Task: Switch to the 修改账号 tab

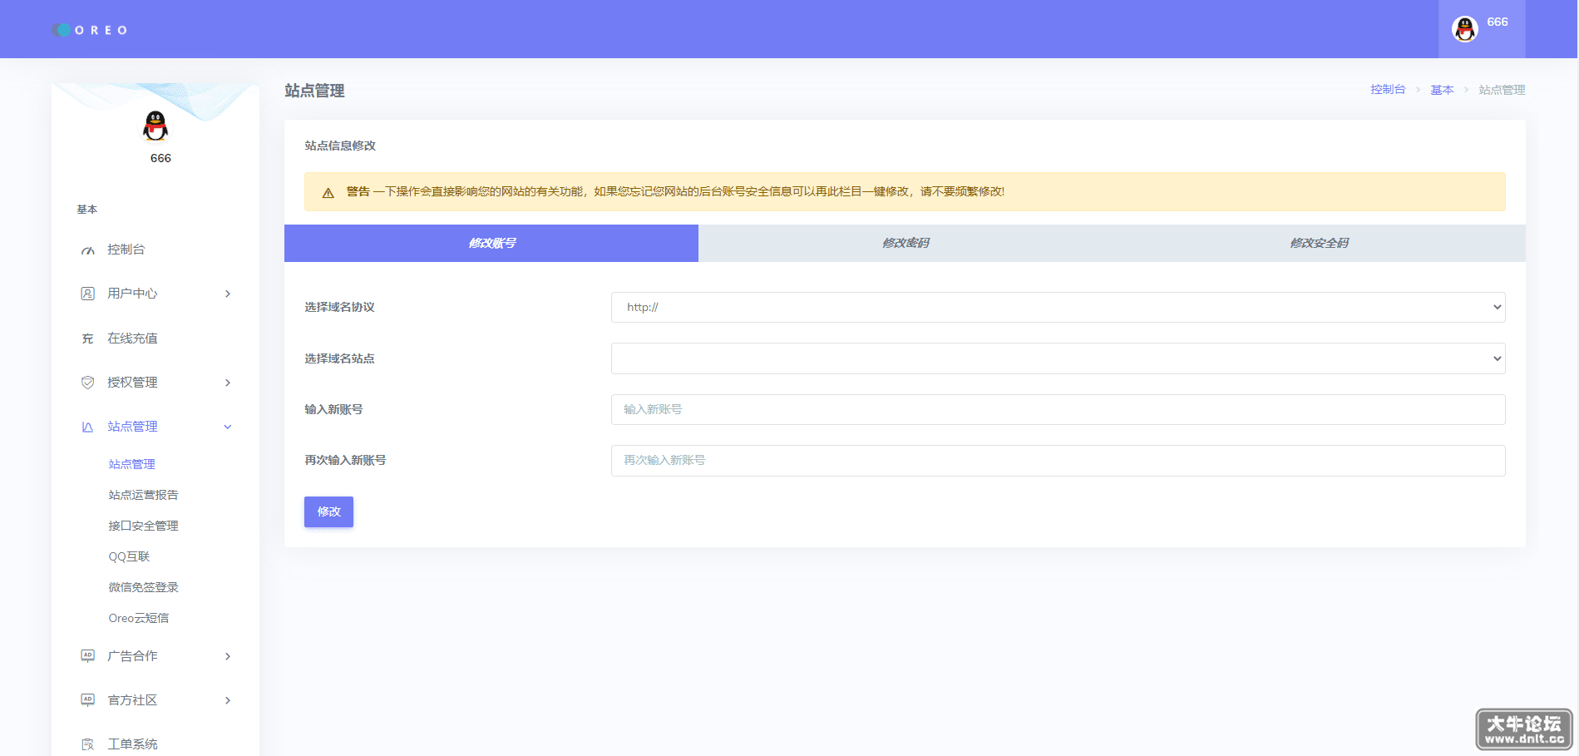Action: (x=491, y=243)
